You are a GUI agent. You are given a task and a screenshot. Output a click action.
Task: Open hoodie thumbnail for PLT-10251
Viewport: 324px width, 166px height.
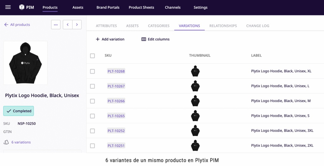point(195,146)
